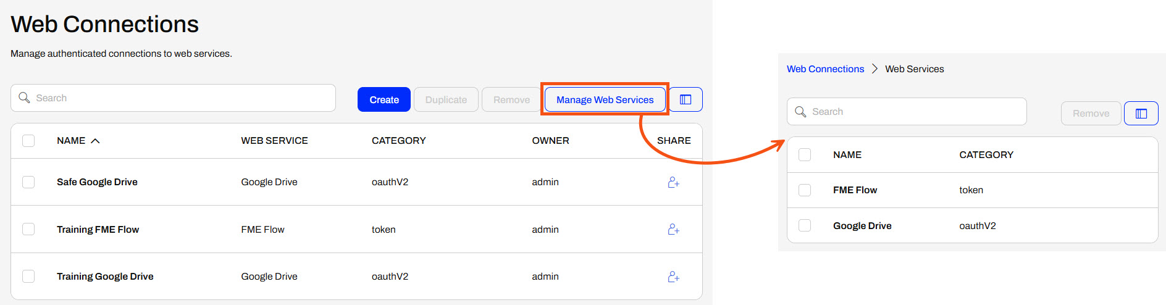
Task: Click the NAME sort arrow in Web Connections
Action: click(x=95, y=141)
